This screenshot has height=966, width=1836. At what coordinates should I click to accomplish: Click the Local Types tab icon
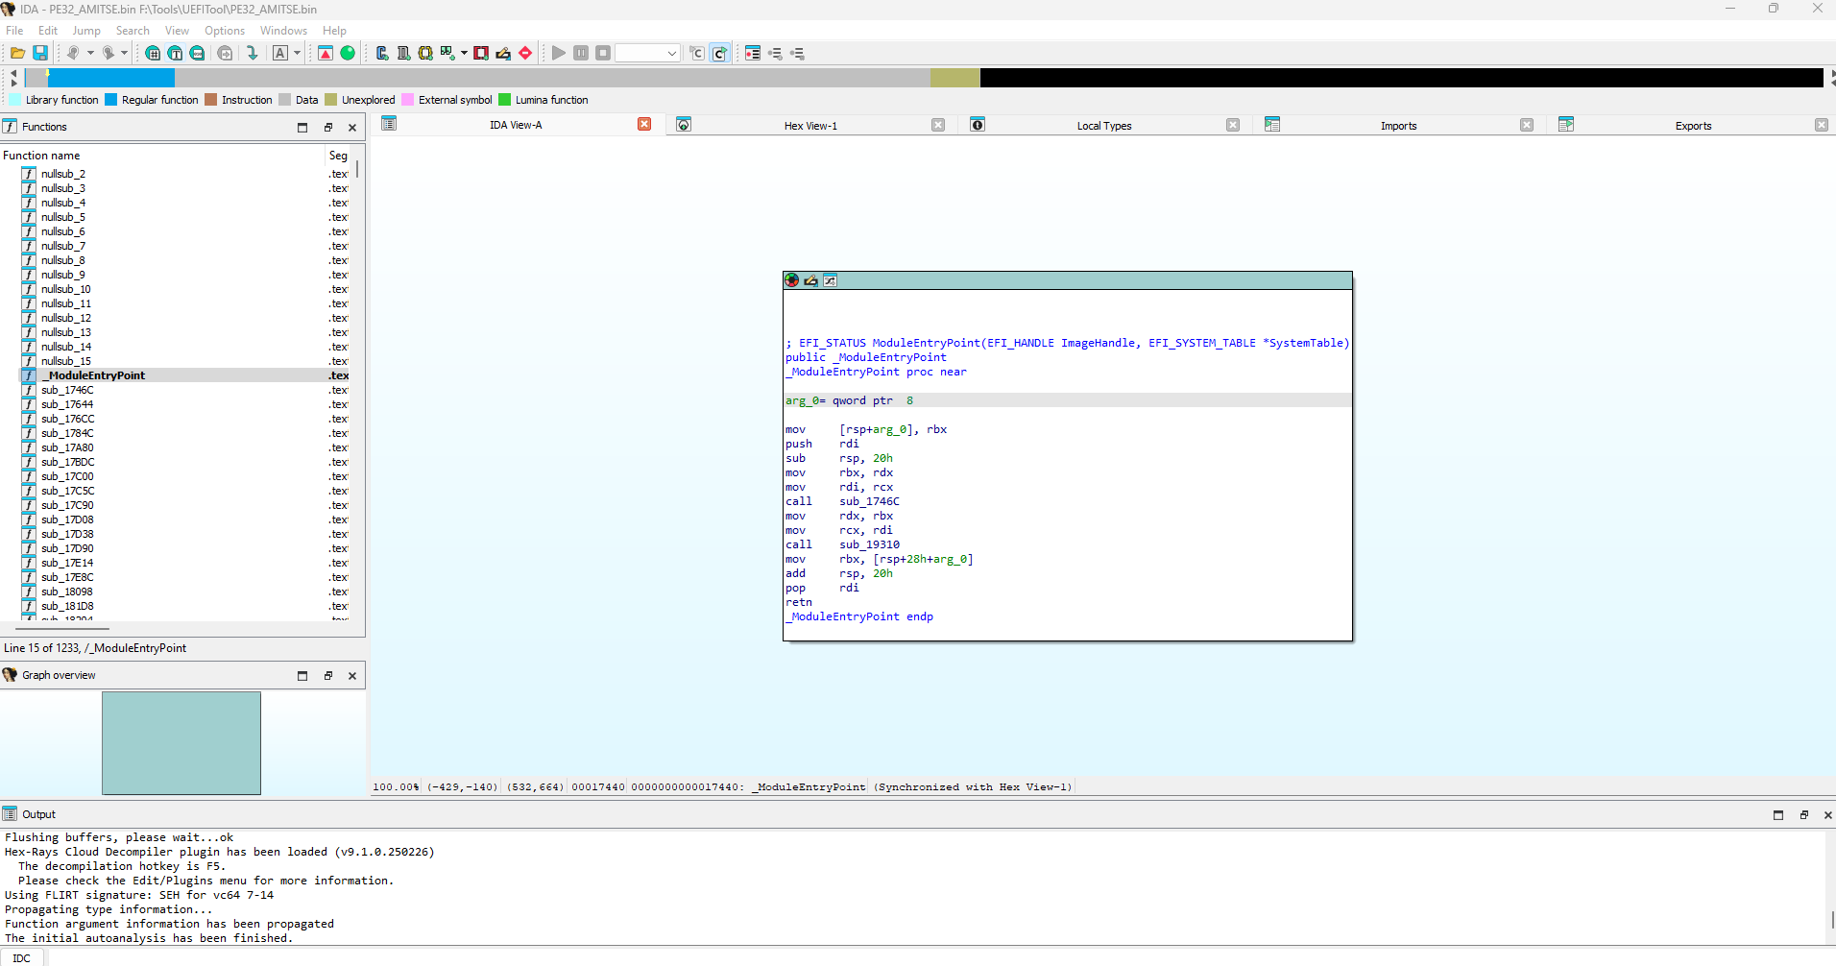(x=978, y=125)
